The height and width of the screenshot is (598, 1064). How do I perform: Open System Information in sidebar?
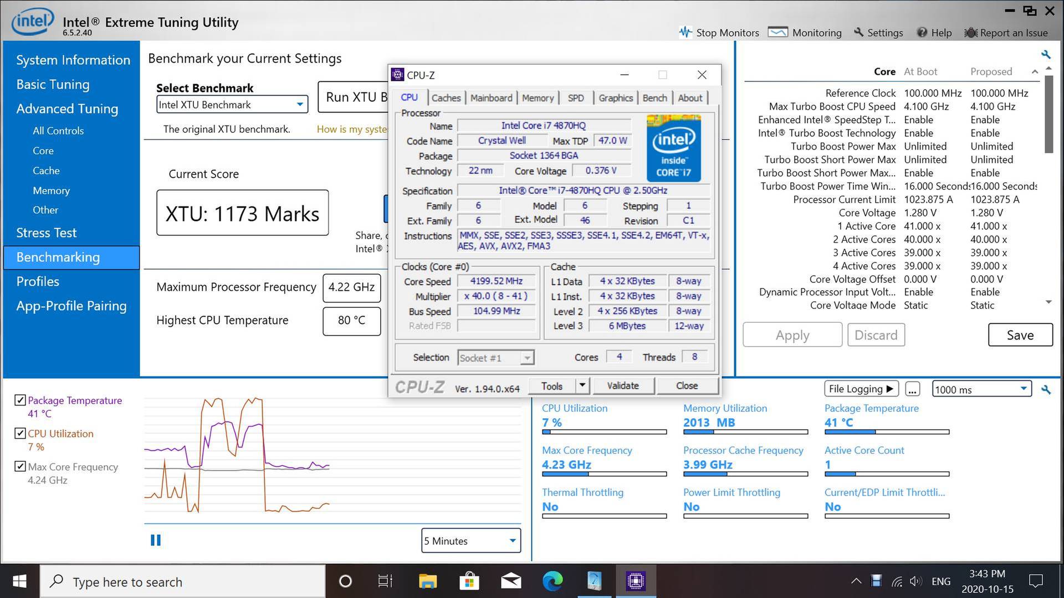(73, 60)
